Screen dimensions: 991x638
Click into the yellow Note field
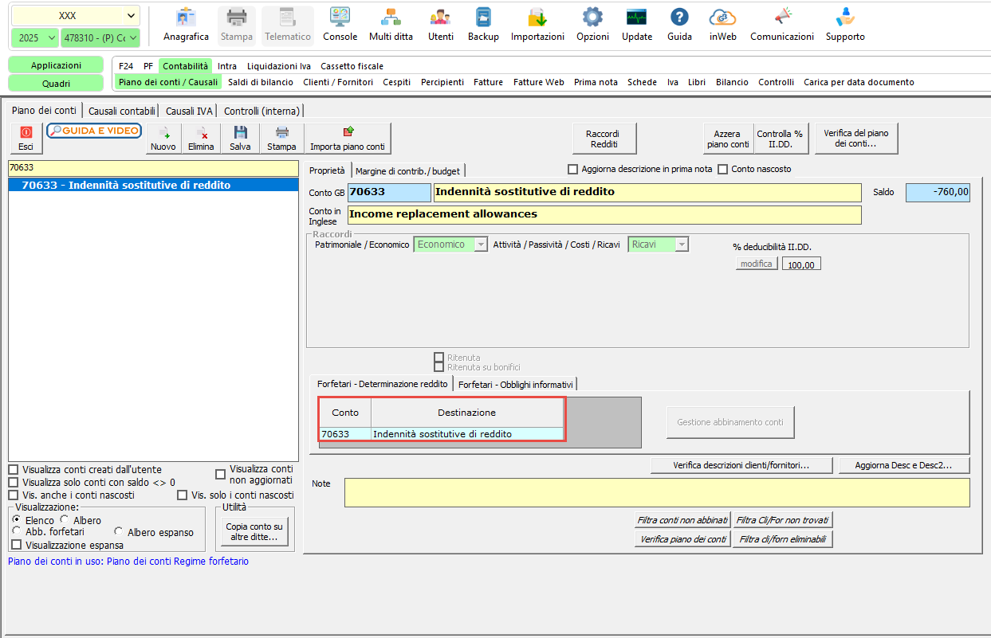click(x=657, y=492)
